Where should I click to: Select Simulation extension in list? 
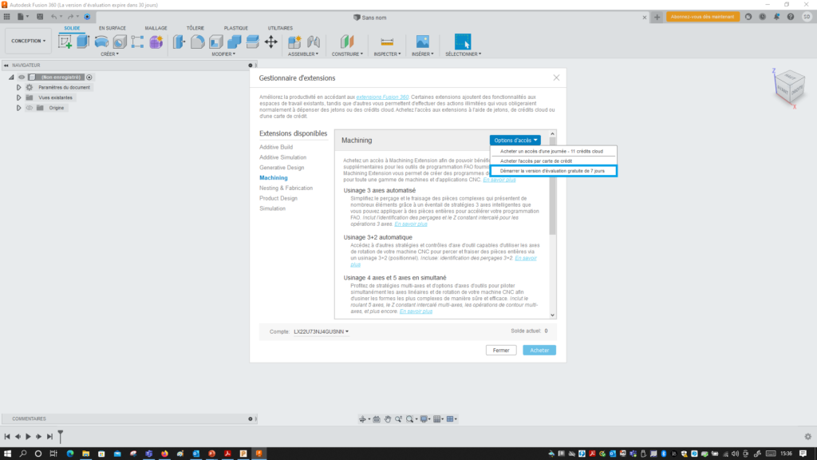click(273, 208)
